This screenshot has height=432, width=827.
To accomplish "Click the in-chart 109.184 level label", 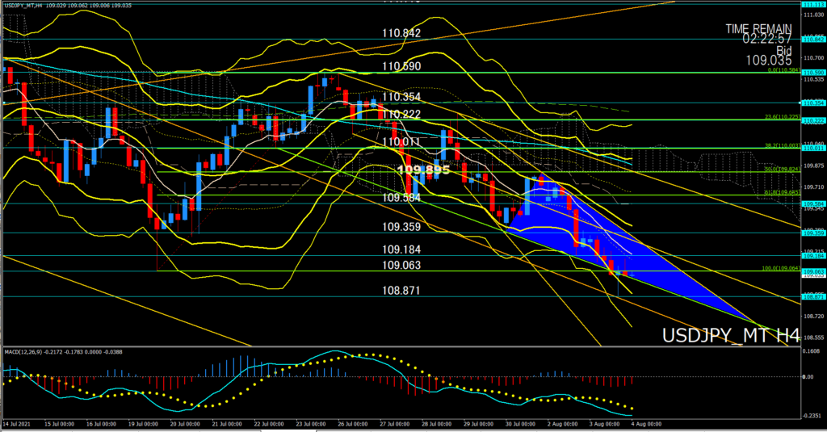I will [x=401, y=250].
